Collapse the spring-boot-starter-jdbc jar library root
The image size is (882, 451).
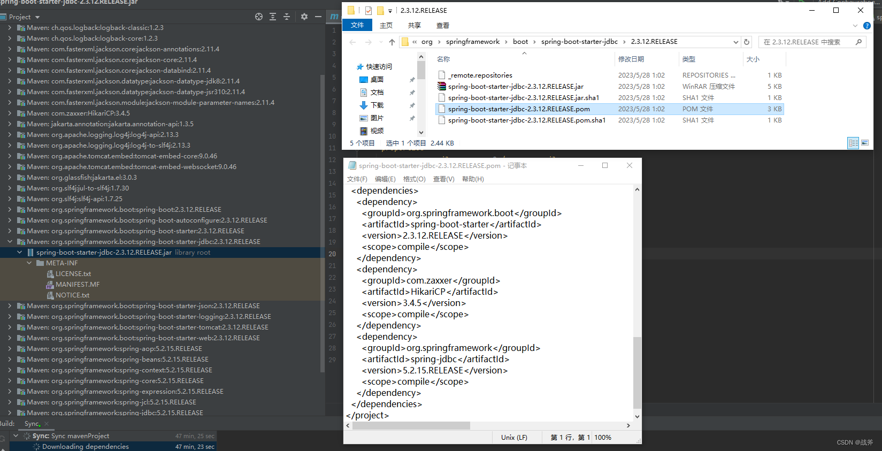pos(20,253)
